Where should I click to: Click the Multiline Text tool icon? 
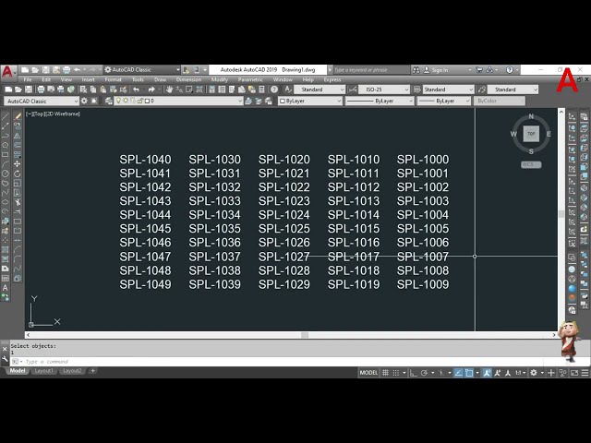6,288
